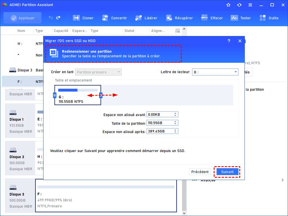Click the Nom column header

21,31
